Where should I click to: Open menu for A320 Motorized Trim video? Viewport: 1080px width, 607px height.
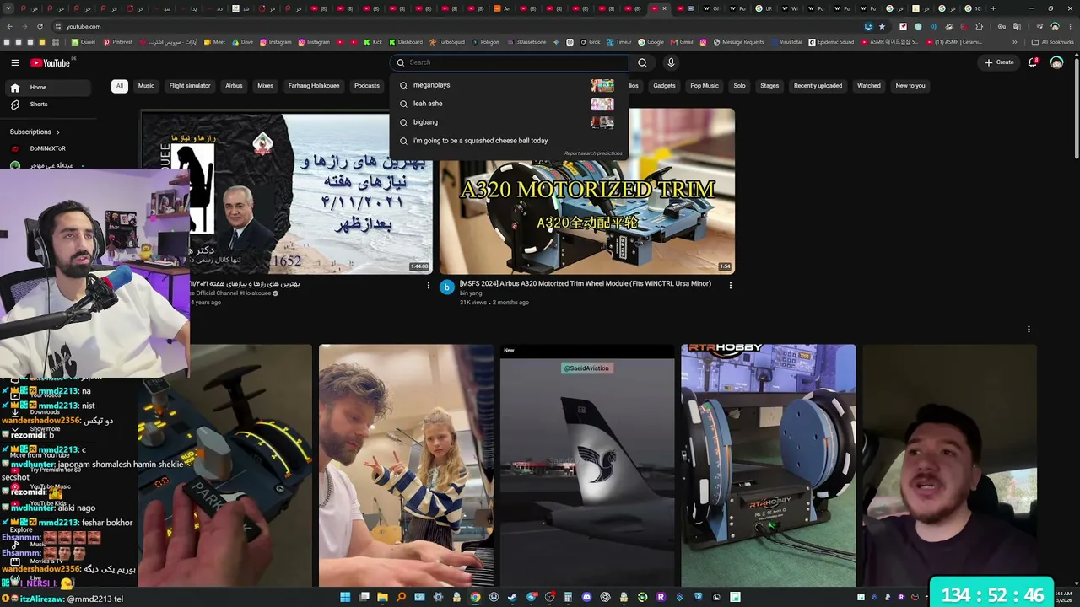tap(730, 286)
